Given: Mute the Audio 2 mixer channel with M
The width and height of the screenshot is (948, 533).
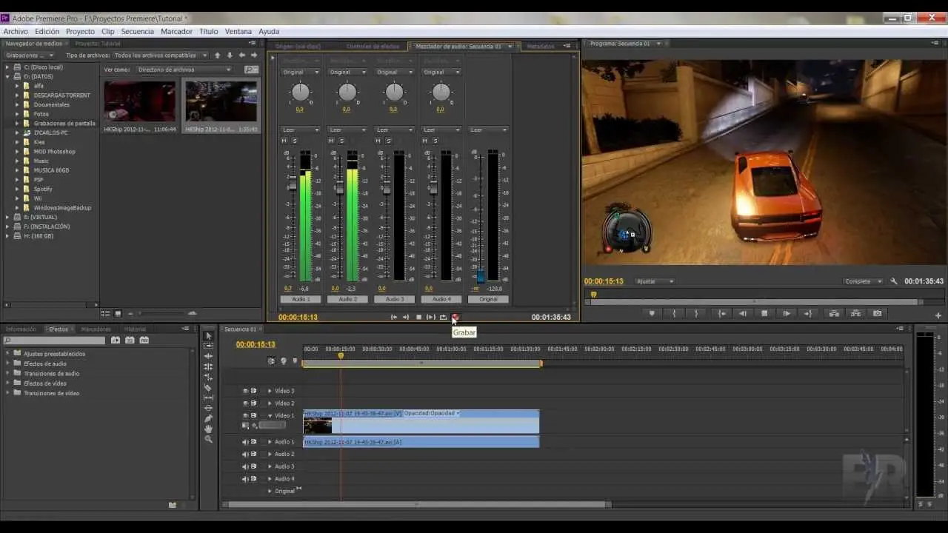Looking at the screenshot, I should point(333,141).
